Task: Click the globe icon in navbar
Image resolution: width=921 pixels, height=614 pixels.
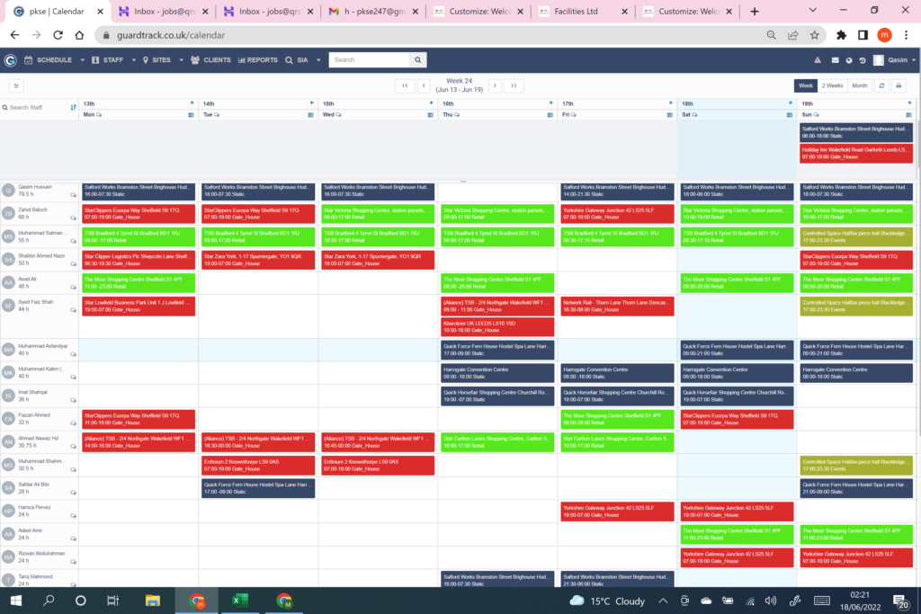Action: (x=849, y=60)
